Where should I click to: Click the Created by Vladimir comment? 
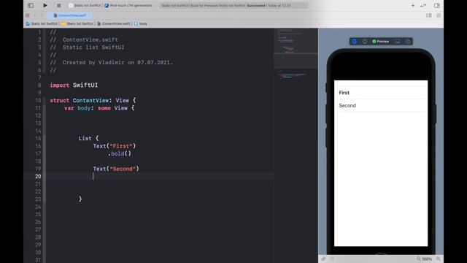[112, 62]
